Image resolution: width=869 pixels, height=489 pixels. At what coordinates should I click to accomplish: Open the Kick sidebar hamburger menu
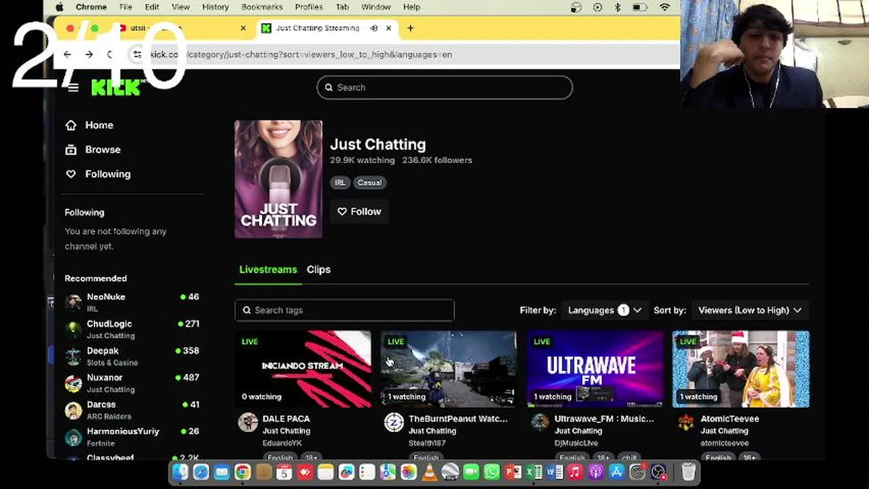click(73, 88)
